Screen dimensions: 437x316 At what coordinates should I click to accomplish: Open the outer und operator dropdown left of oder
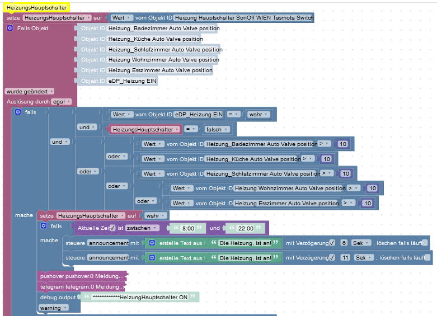60,142
